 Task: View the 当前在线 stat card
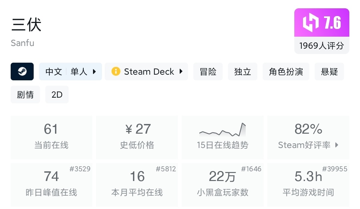[51, 137]
